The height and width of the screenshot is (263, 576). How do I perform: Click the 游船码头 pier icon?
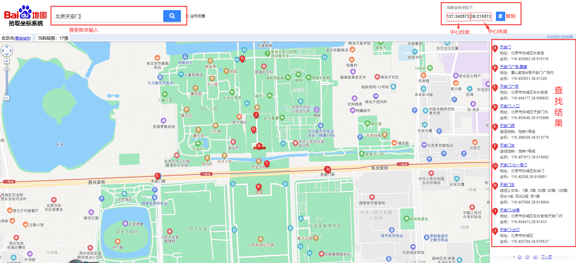[185, 56]
